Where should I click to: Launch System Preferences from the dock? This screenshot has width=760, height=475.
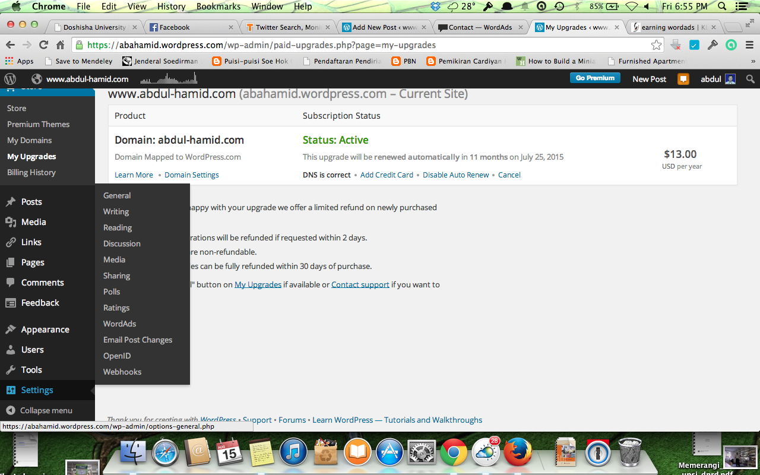(x=422, y=453)
